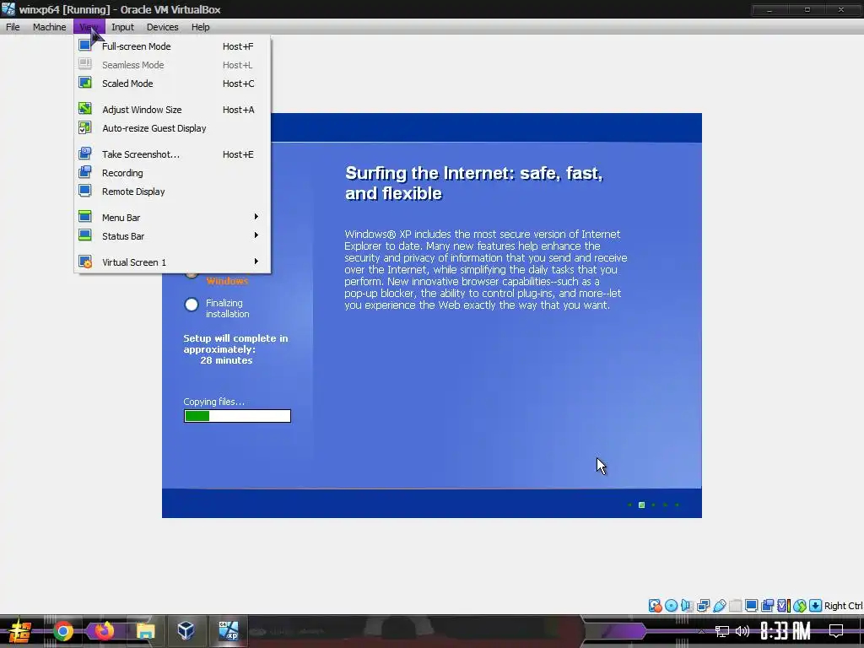Show hidden tray icons arrow
864x648 pixels.
point(701,631)
